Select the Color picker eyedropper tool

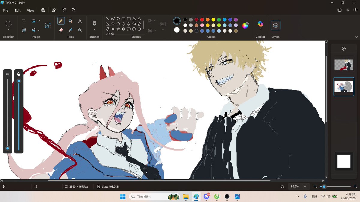click(x=70, y=30)
